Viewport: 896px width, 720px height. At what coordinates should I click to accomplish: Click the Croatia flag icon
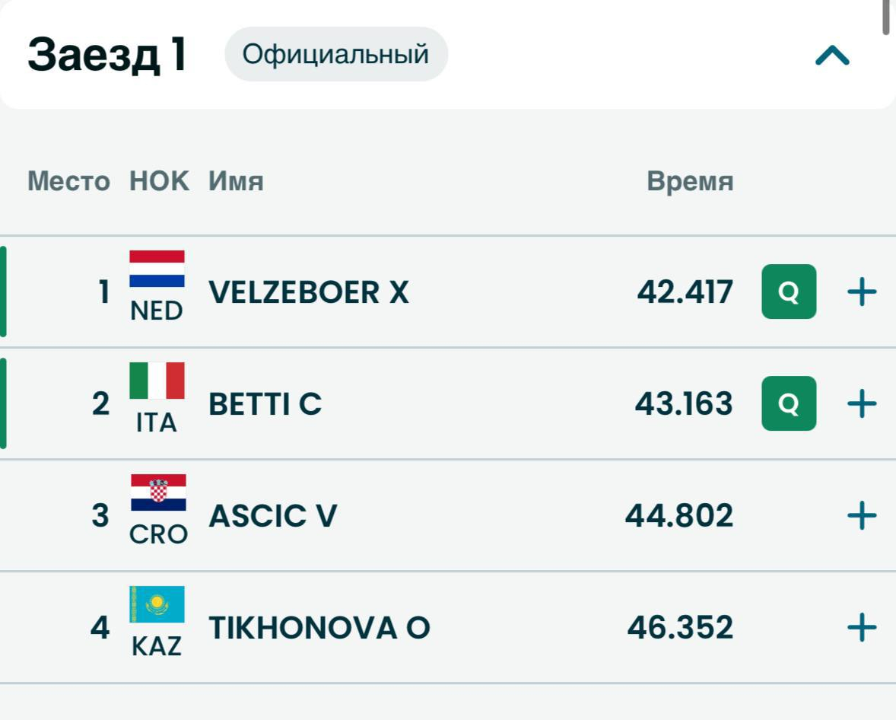coord(157,492)
